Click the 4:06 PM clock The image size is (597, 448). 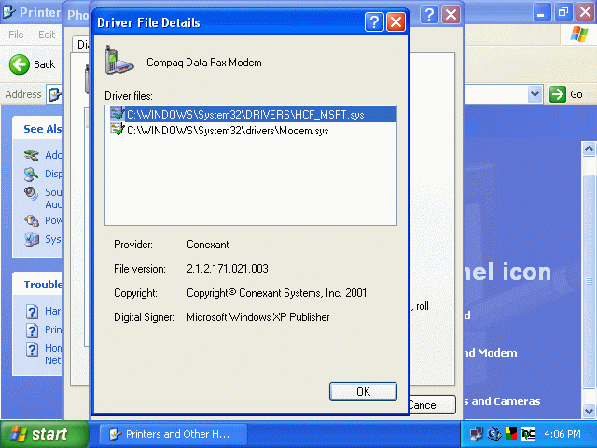coord(562,434)
